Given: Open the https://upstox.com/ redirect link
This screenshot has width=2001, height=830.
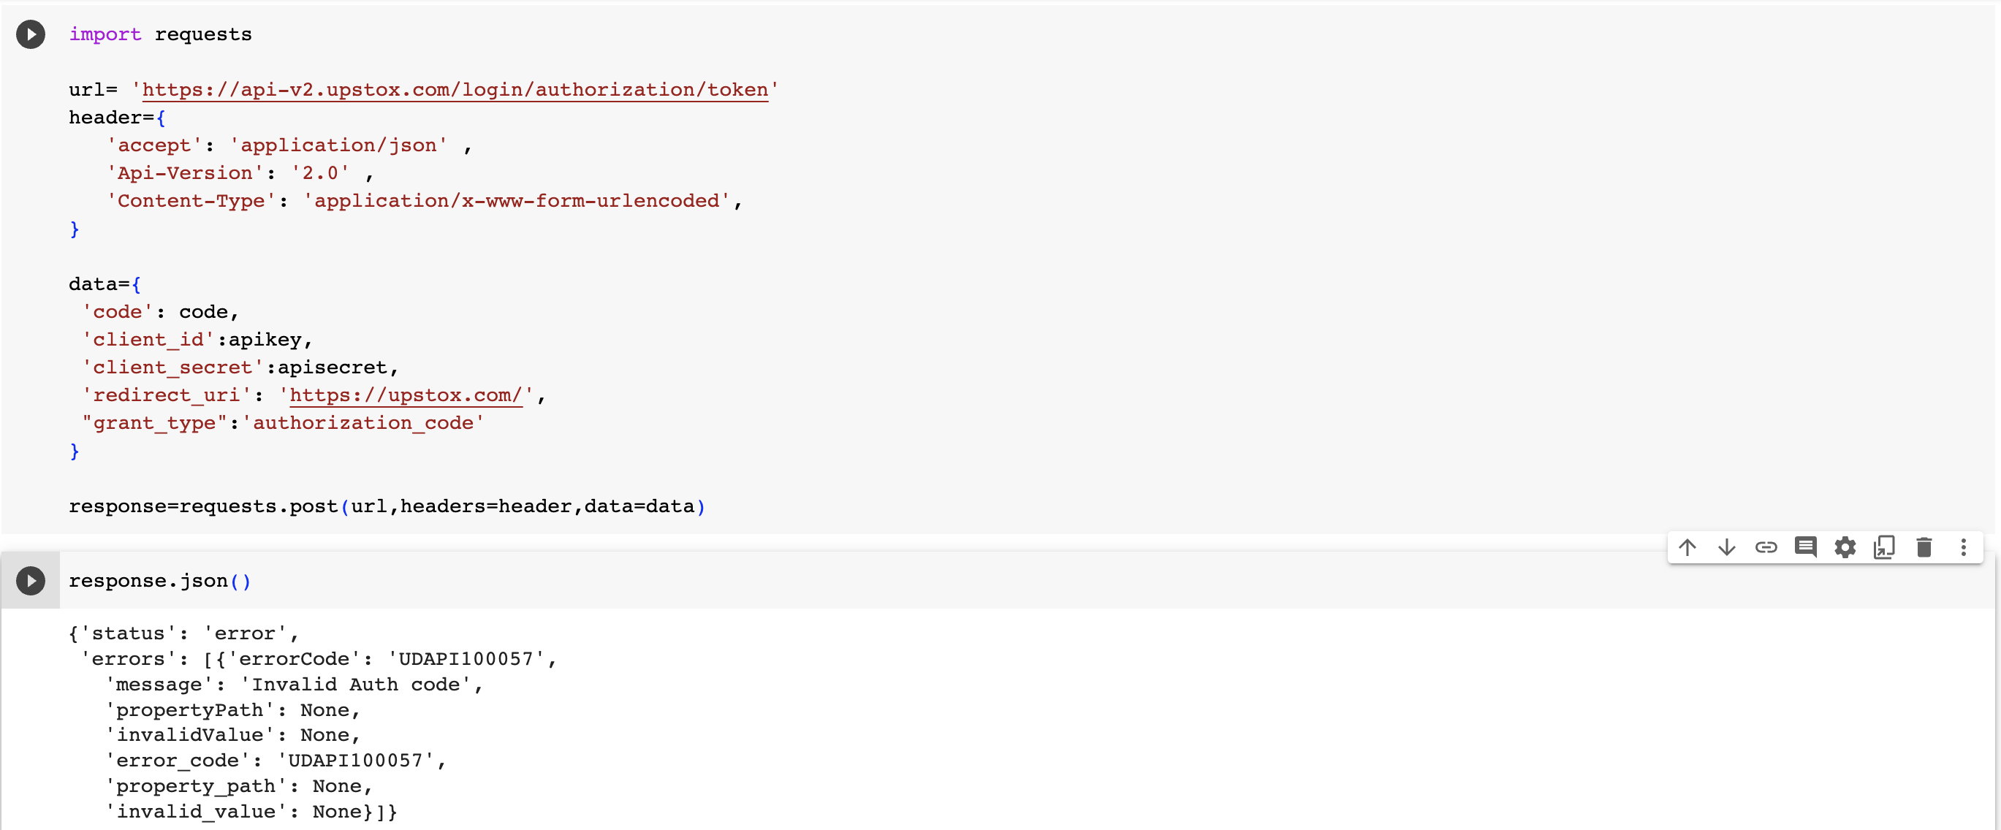Looking at the screenshot, I should point(405,395).
